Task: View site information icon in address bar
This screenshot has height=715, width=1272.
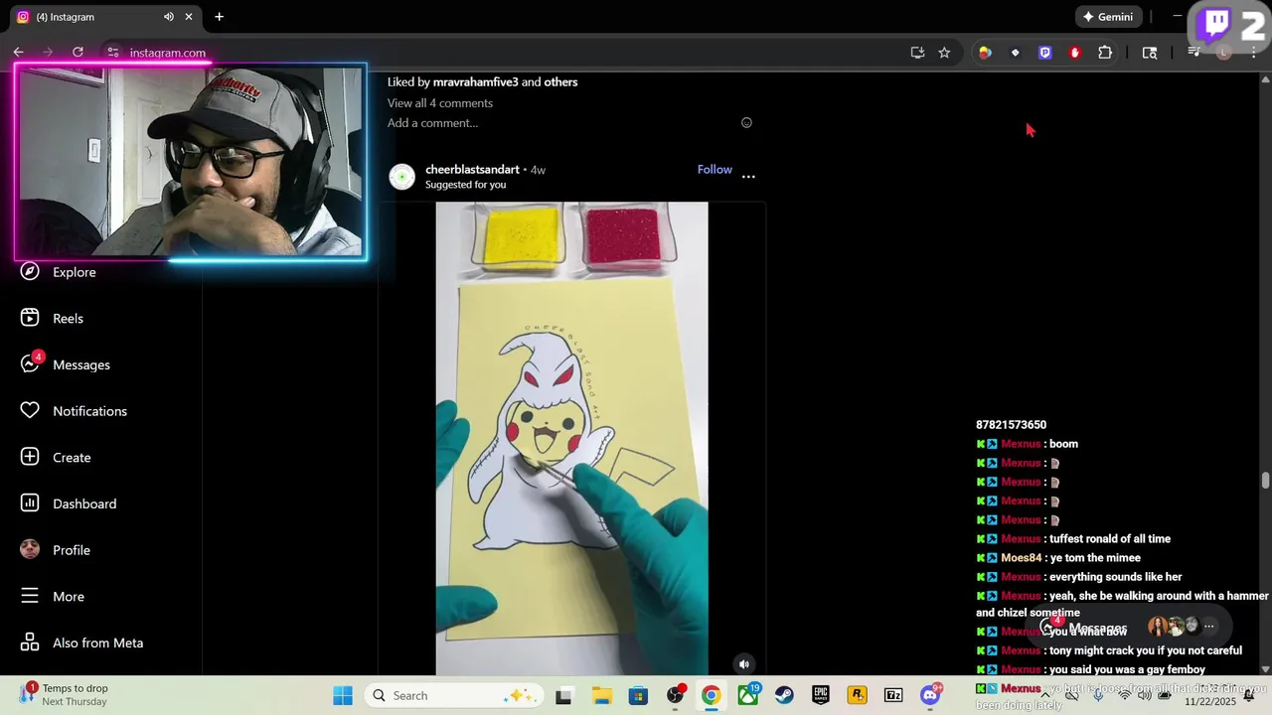Action: tap(113, 53)
